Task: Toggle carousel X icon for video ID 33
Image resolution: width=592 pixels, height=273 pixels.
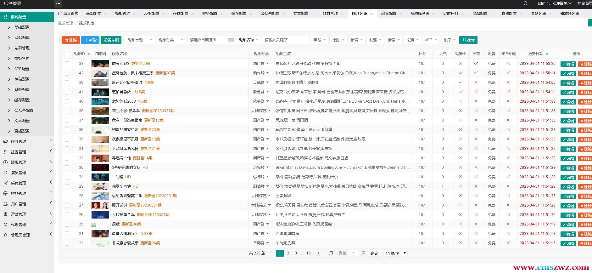Action: click(x=461, y=63)
